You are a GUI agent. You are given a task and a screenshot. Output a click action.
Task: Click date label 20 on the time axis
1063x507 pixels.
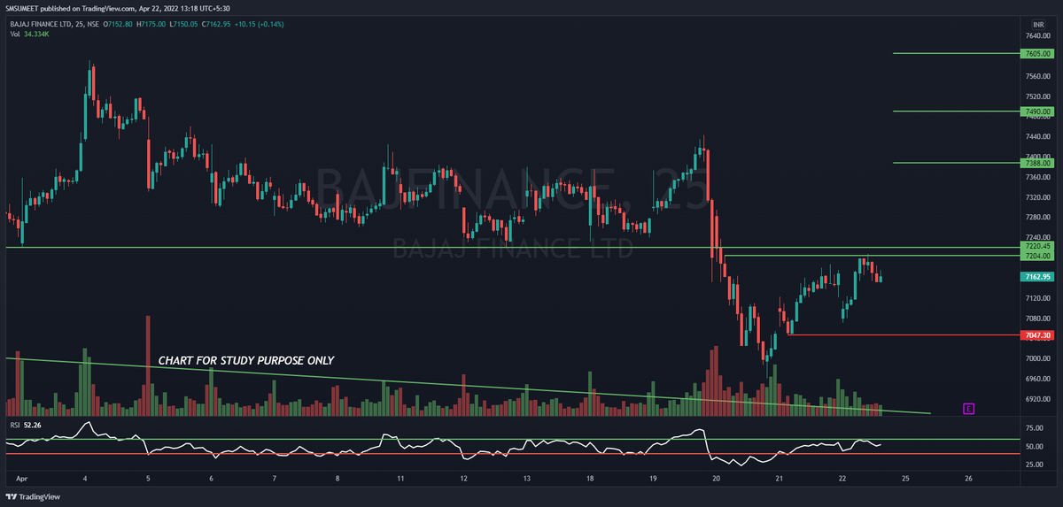[x=717, y=478]
